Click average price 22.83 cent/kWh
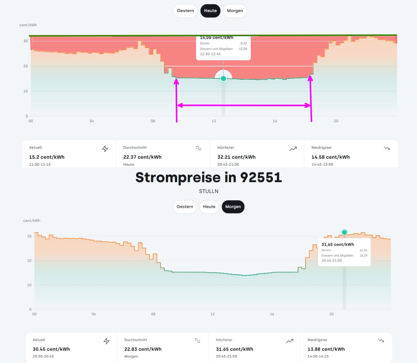The height and width of the screenshot is (363, 417). [143, 349]
